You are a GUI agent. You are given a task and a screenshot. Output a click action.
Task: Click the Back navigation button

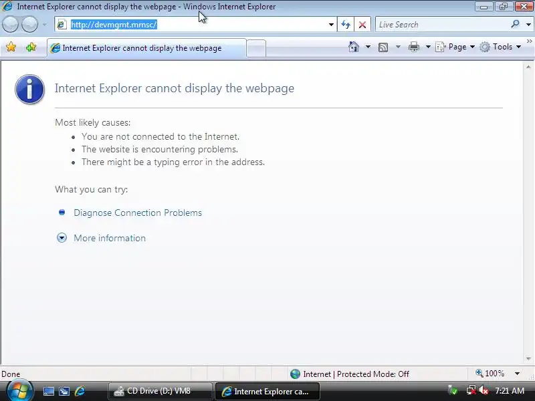[10, 25]
